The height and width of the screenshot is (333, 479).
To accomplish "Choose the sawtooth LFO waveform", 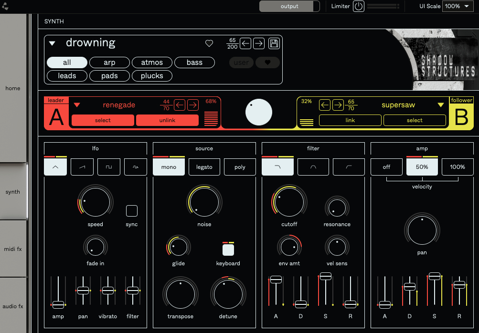I will coord(82,166).
